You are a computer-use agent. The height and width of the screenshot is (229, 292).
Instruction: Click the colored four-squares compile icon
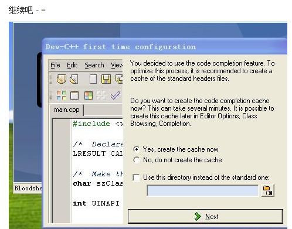point(61,95)
